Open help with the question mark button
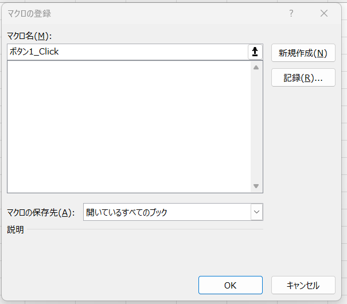The image size is (347, 304). coord(291,13)
